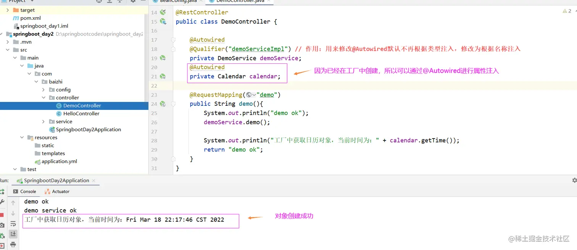Click the @Qualifier annotation on line 18
The width and height of the screenshot is (577, 250).
(207, 49)
